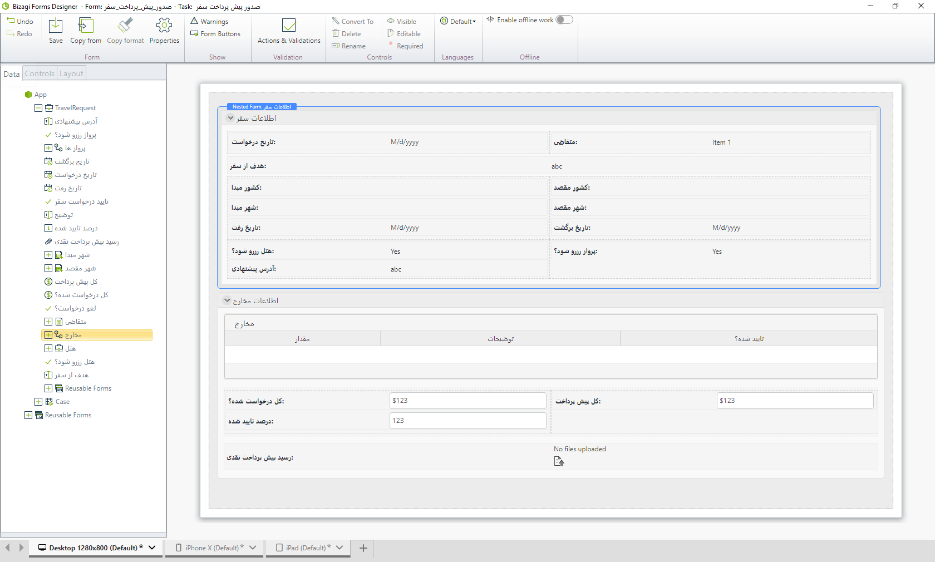Expand root Reusable Forms node
935x562 pixels.
pyautogui.click(x=28, y=415)
